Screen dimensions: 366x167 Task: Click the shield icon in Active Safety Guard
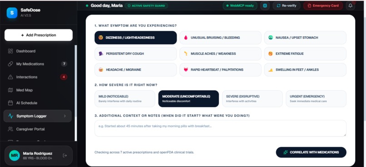click(129, 5)
